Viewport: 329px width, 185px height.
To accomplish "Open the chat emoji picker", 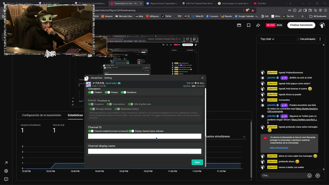I will pyautogui.click(x=309, y=175).
